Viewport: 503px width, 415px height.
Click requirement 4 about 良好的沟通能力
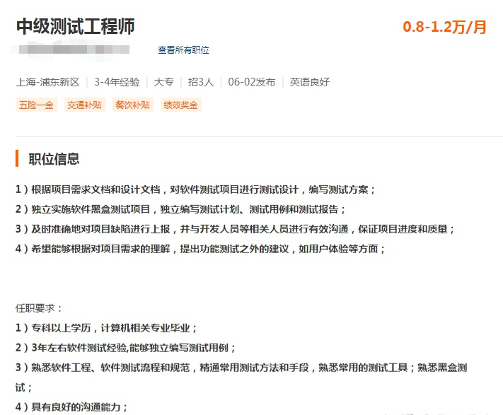click(71, 407)
